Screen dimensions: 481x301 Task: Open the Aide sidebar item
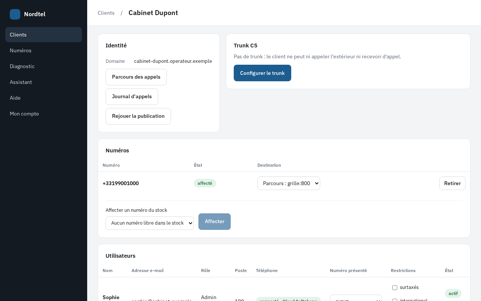tap(44, 98)
